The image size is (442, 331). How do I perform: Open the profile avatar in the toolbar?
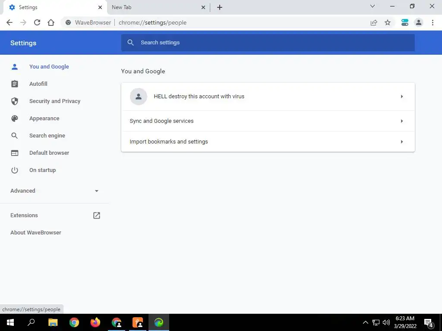pyautogui.click(x=419, y=22)
